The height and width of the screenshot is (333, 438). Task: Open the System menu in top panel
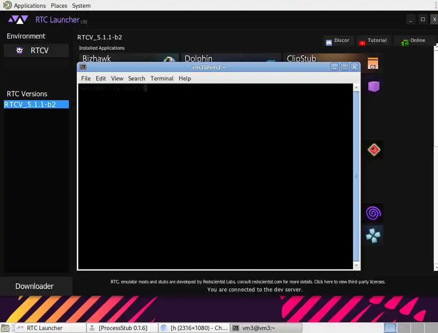click(x=81, y=6)
